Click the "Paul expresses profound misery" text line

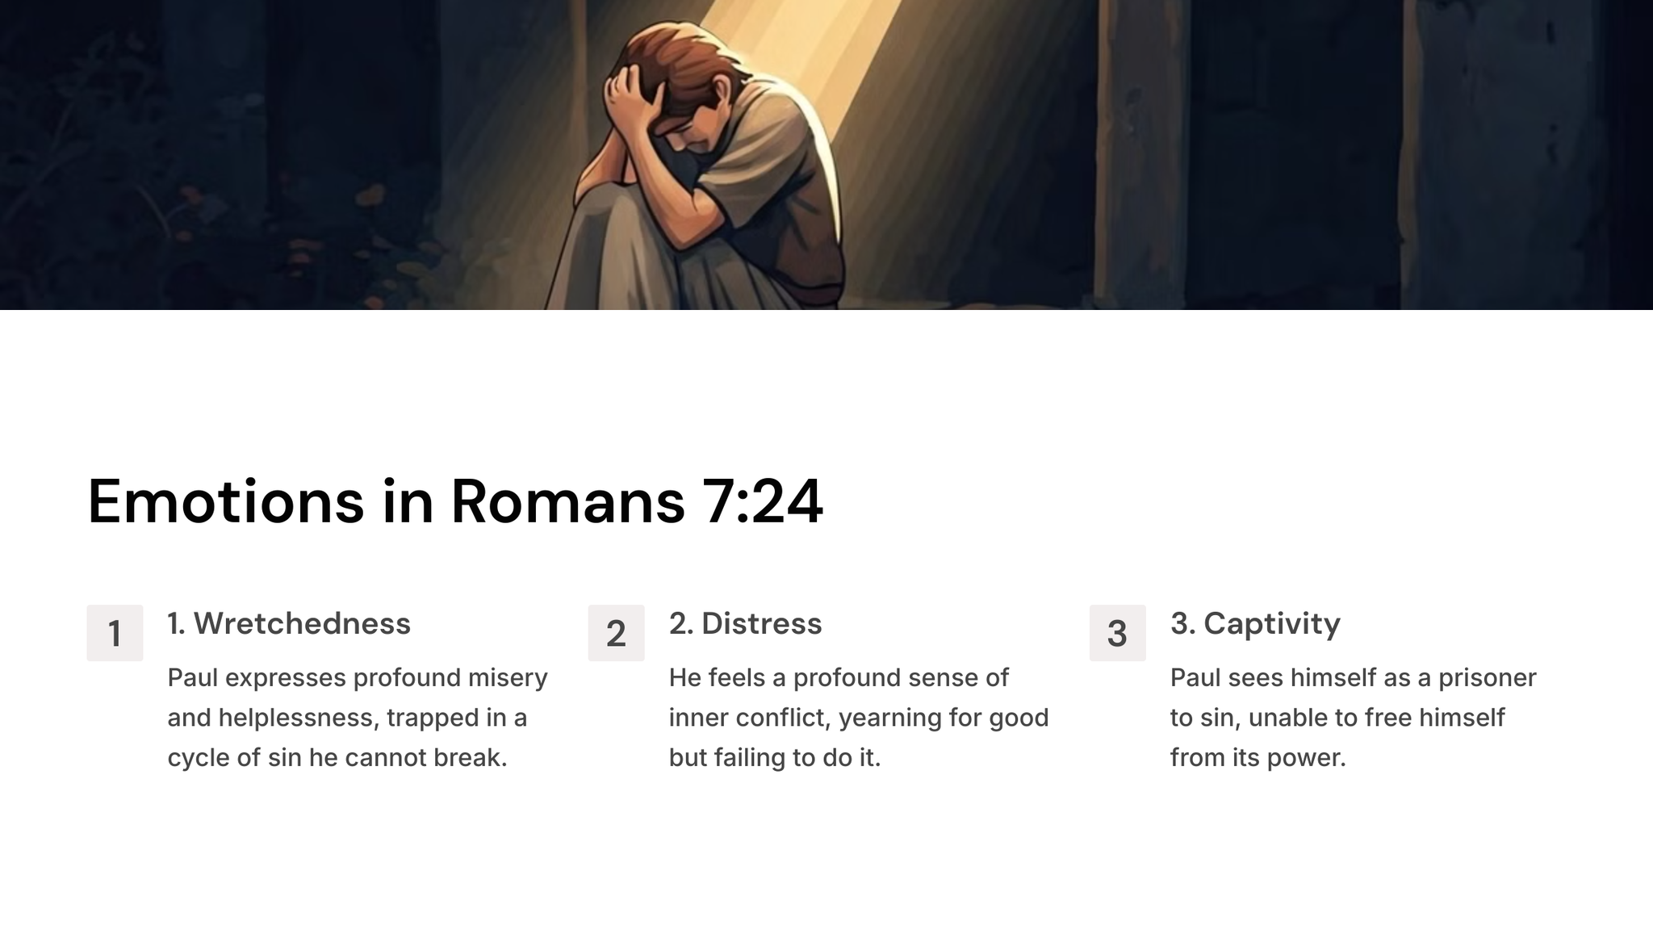[358, 677]
